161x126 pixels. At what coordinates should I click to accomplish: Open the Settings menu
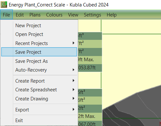92,15
